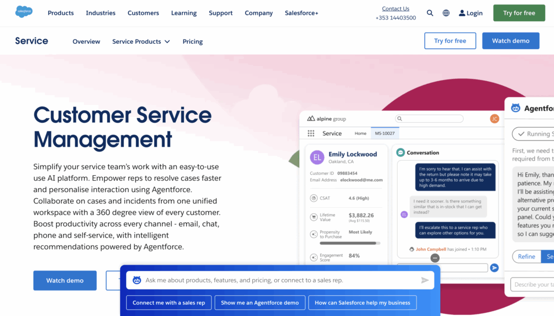Expand the Service Products dropdown
The height and width of the screenshot is (316, 554).
pos(141,41)
